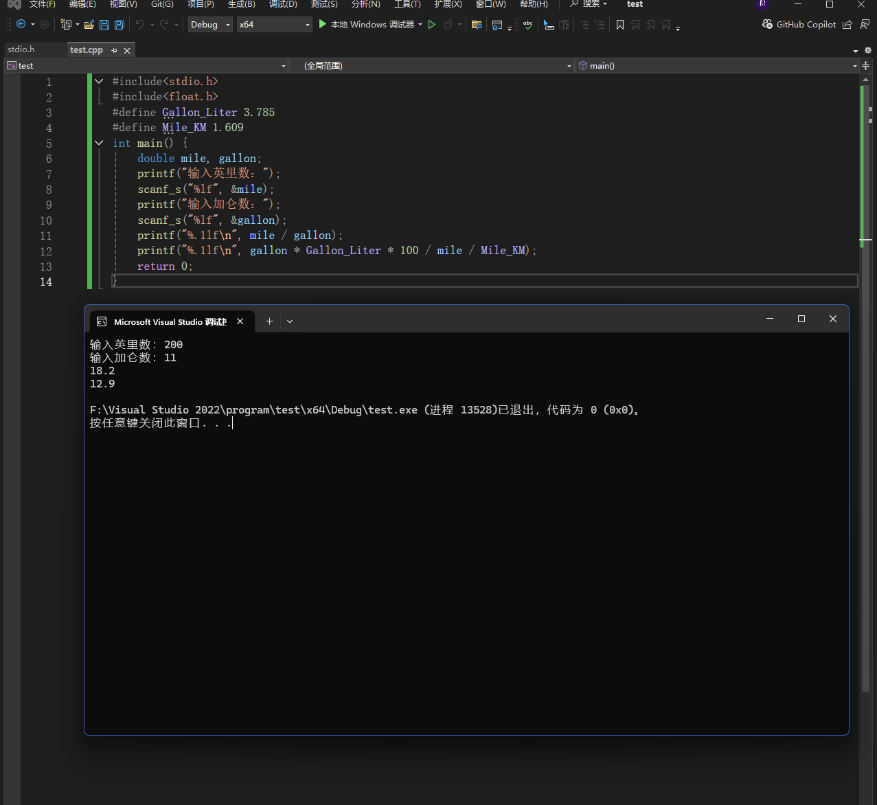The width and height of the screenshot is (877, 805).
Task: Close the test.cpp tab
Action: (127, 50)
